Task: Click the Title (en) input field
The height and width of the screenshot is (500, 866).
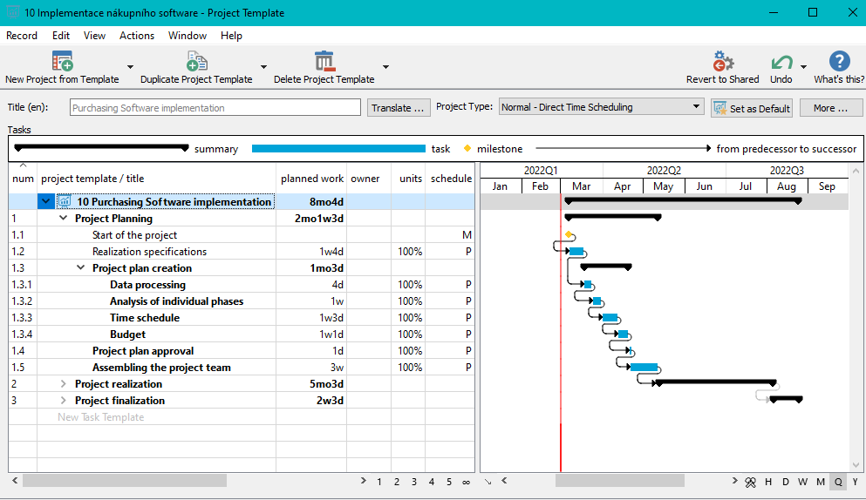Action: coord(214,108)
